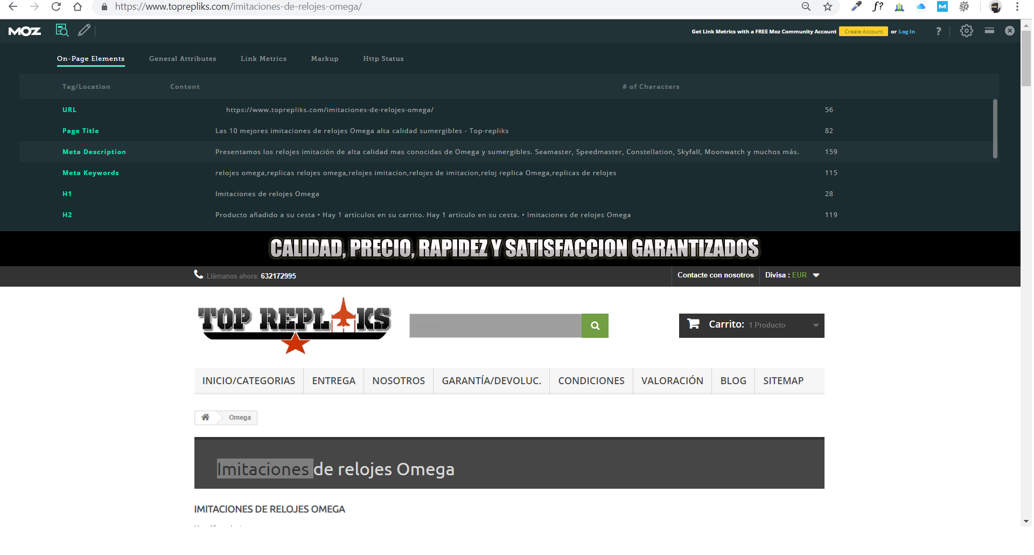
Task: Open the INICIO/CATEGORIAS menu item
Action: pyautogui.click(x=249, y=381)
